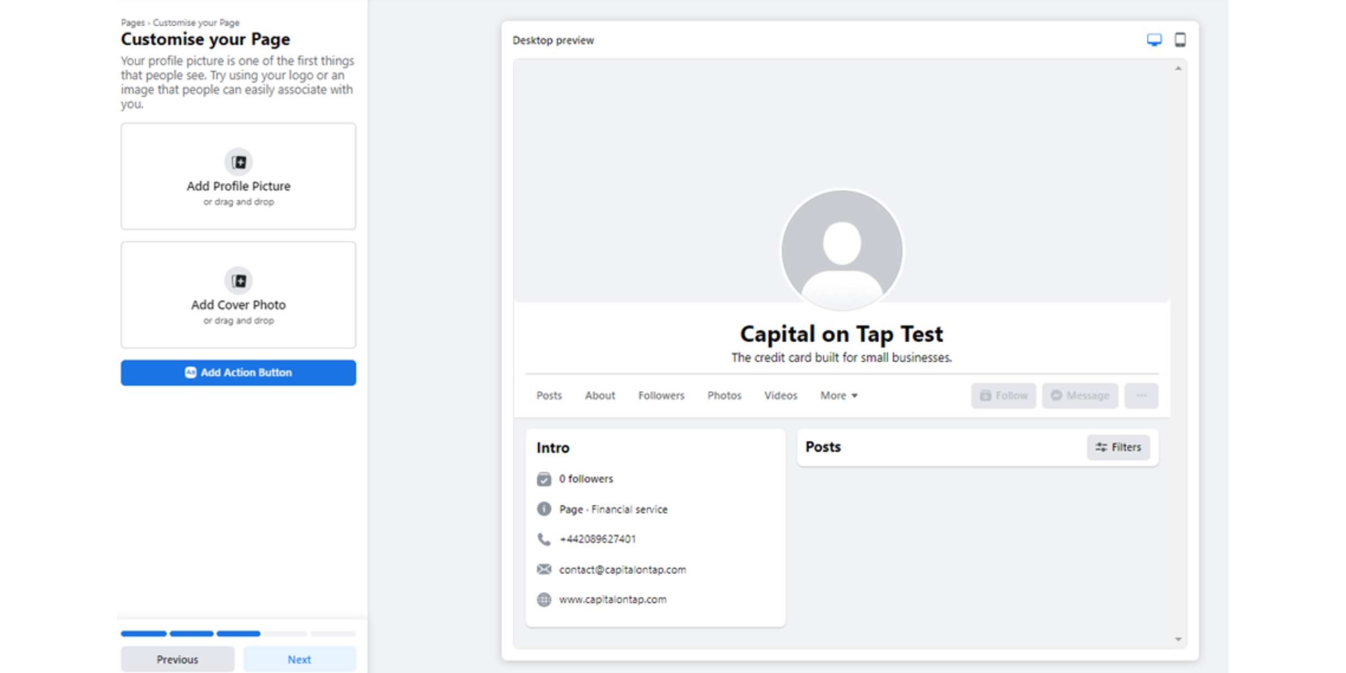Image resolution: width=1346 pixels, height=673 pixels.
Task: Click the 0 followers text
Action: [x=586, y=479]
